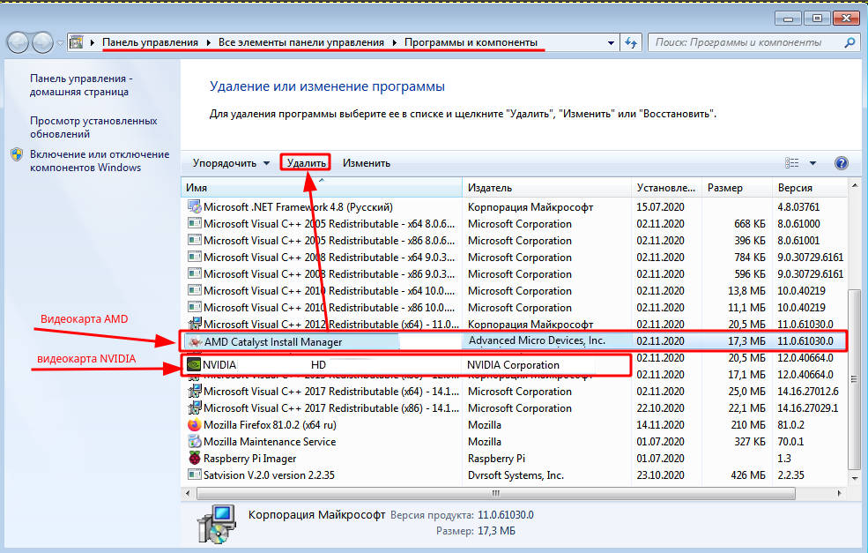868x553 pixels.
Task: Click the Изменить toolbar button
Action: coord(367,163)
